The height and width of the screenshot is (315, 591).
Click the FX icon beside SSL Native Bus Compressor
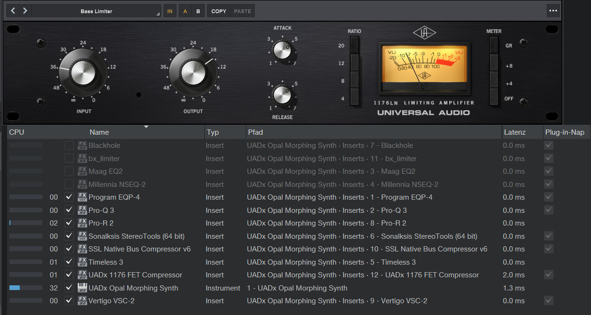pyautogui.click(x=82, y=249)
